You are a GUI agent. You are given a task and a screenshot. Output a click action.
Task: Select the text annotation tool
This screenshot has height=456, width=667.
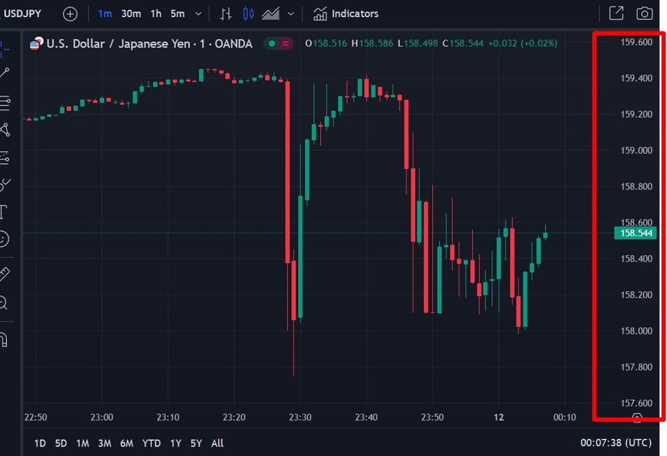click(x=3, y=211)
